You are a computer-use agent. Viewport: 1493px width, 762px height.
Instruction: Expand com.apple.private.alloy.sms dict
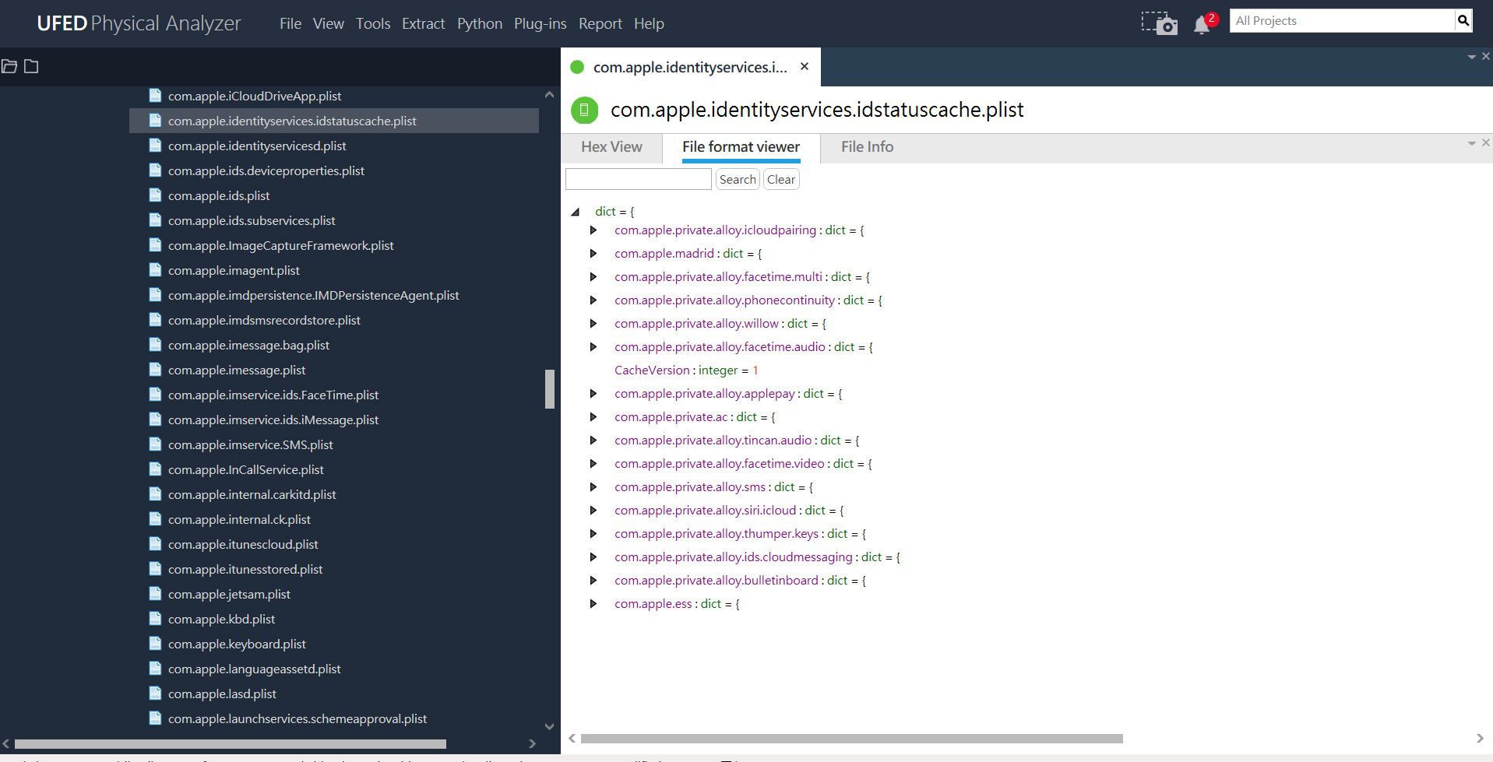click(x=593, y=487)
